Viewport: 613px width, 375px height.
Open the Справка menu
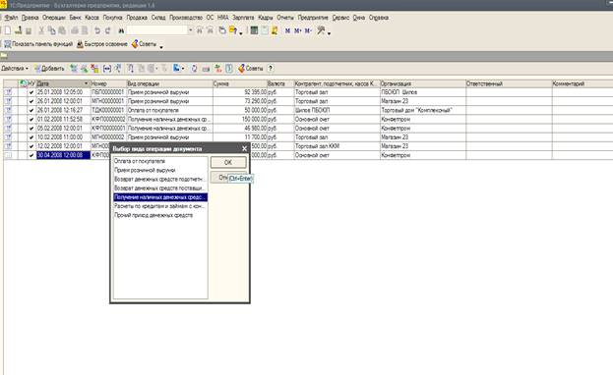coord(379,18)
